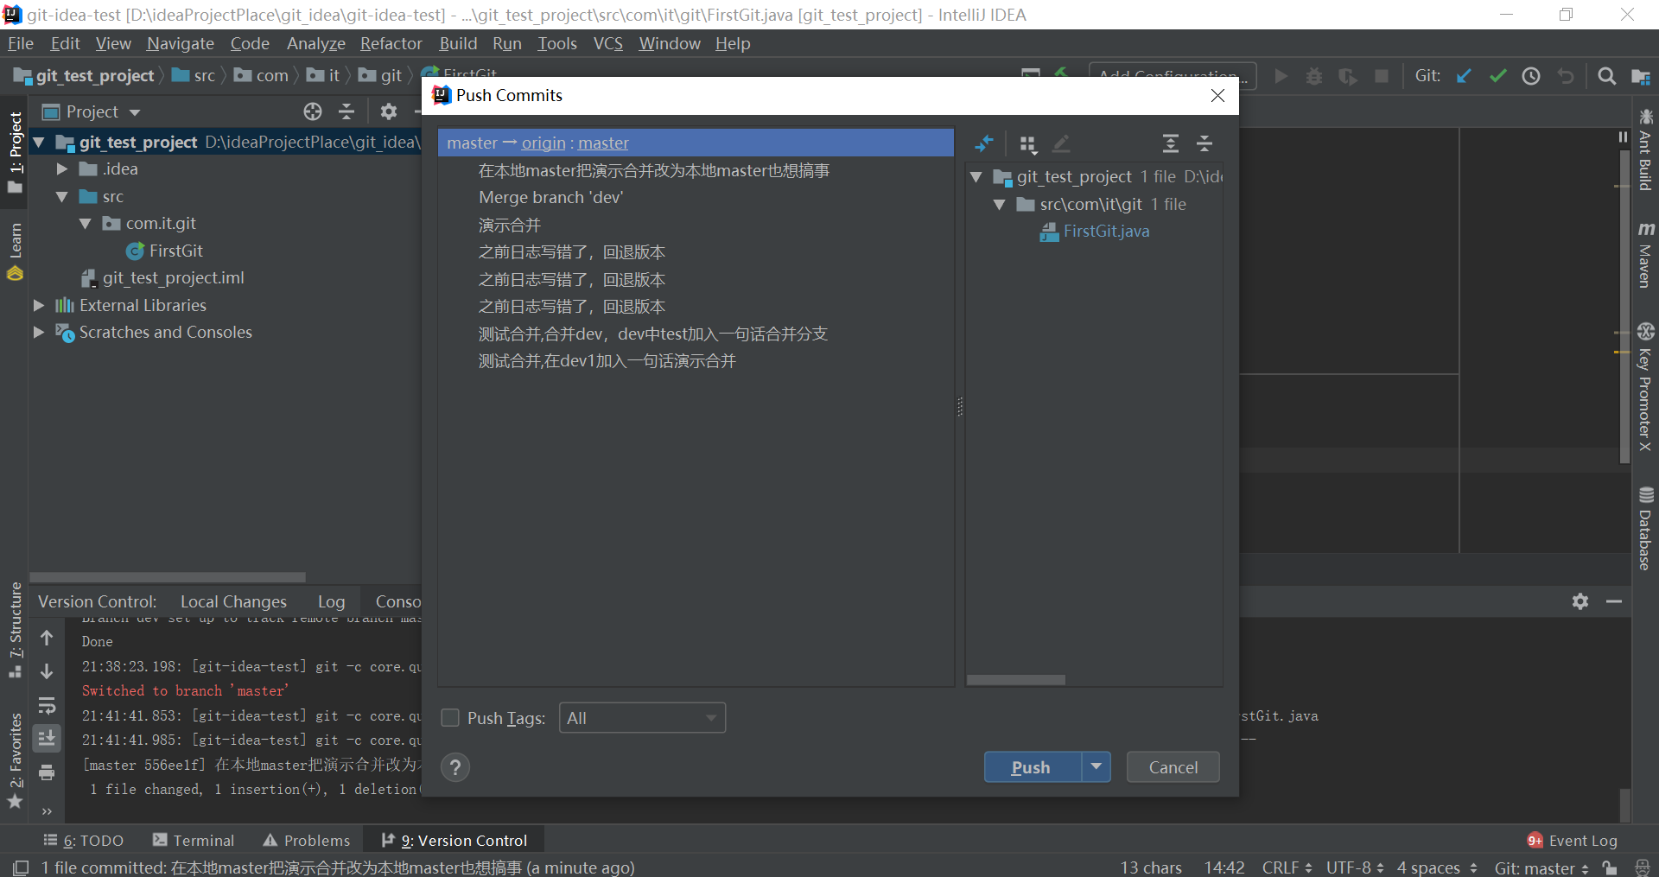Image resolution: width=1659 pixels, height=877 pixels.
Task: Click the run play icon in toolbar
Action: (1281, 76)
